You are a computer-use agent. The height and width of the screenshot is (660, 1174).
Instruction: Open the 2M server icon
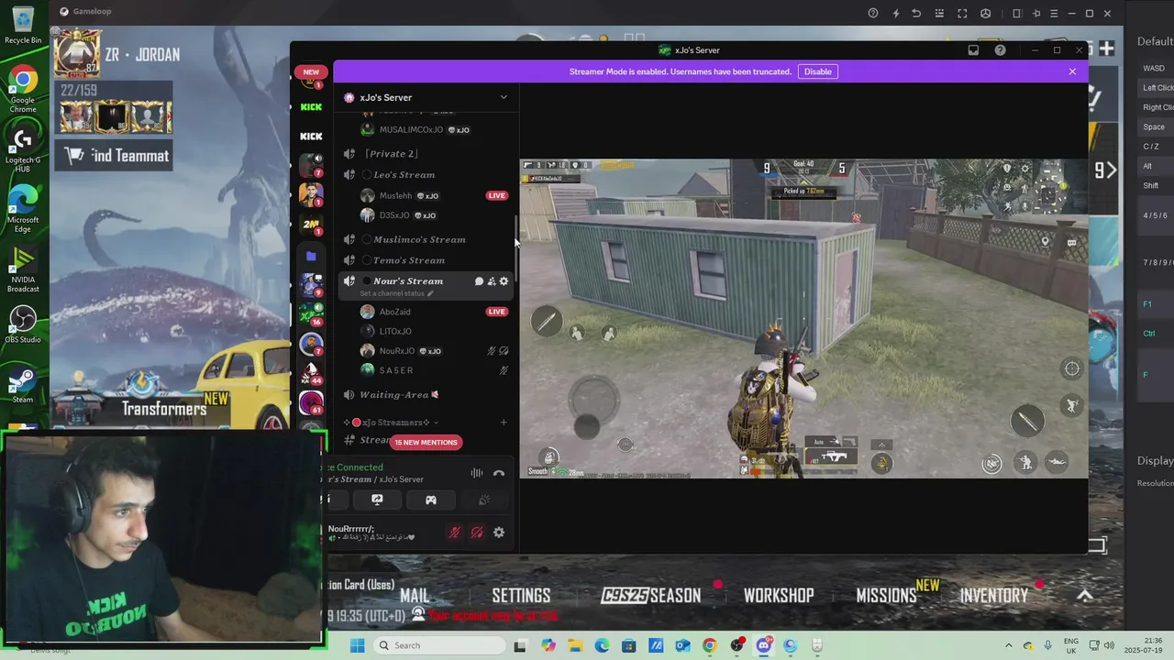tap(311, 225)
